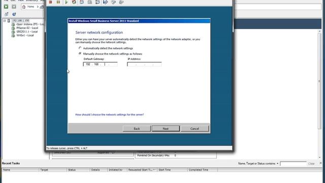Click the floppy drive connect icon
This screenshot has height=183, width=325.
click(106, 2)
